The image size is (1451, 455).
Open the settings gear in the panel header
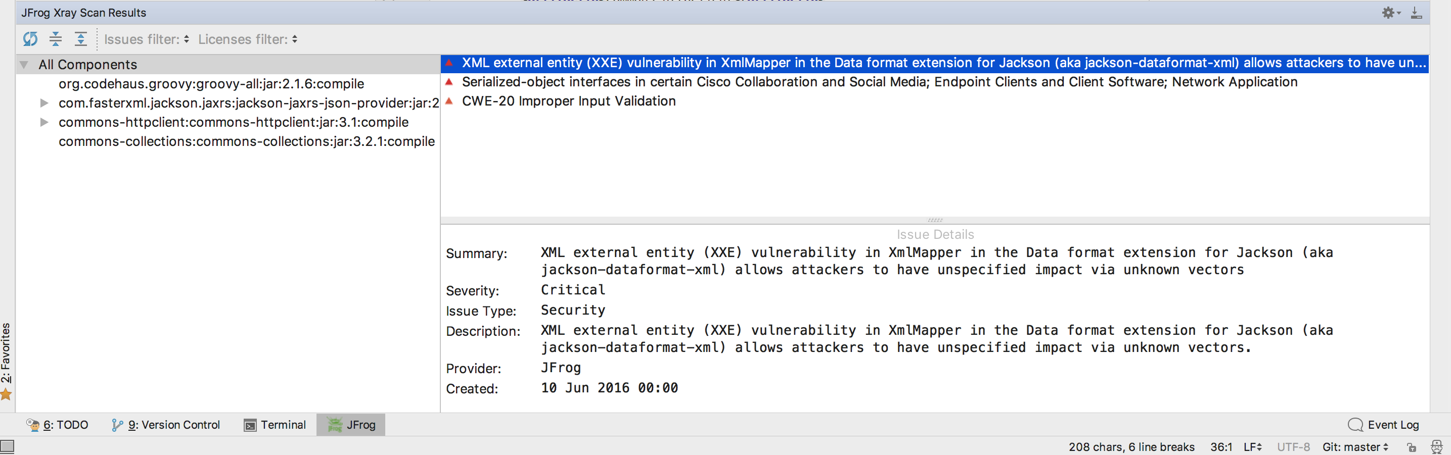point(1389,13)
